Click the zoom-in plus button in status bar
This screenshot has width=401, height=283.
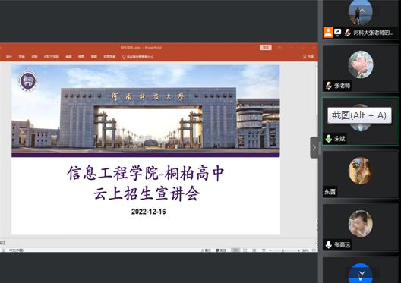click(x=299, y=250)
